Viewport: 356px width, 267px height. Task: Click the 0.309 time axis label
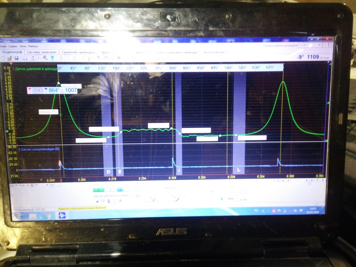coord(172,178)
